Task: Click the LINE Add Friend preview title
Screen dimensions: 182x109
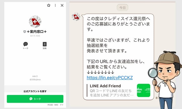Action: (x=105, y=86)
